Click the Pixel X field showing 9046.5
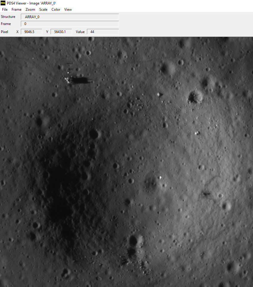This screenshot has width=253, height=287. click(32, 32)
